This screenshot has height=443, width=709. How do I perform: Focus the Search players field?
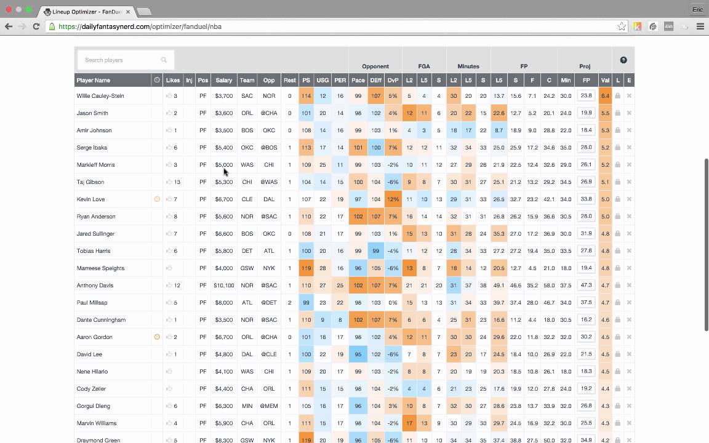126,60
